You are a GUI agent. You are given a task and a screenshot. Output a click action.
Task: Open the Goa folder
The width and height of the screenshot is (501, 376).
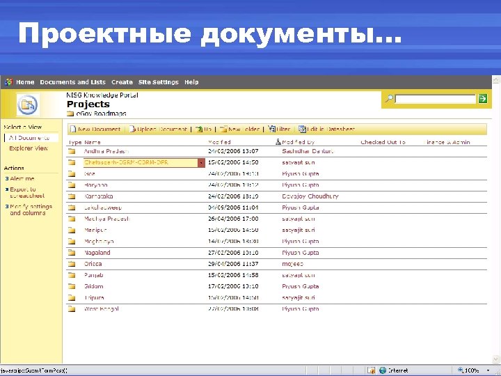click(x=90, y=173)
